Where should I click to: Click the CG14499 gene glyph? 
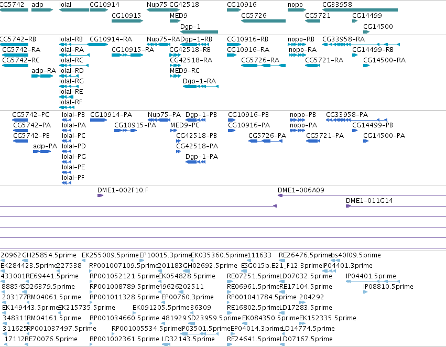pyautogui.click(x=355, y=21)
